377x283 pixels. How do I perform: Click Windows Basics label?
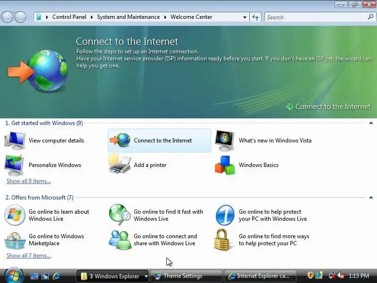258,165
